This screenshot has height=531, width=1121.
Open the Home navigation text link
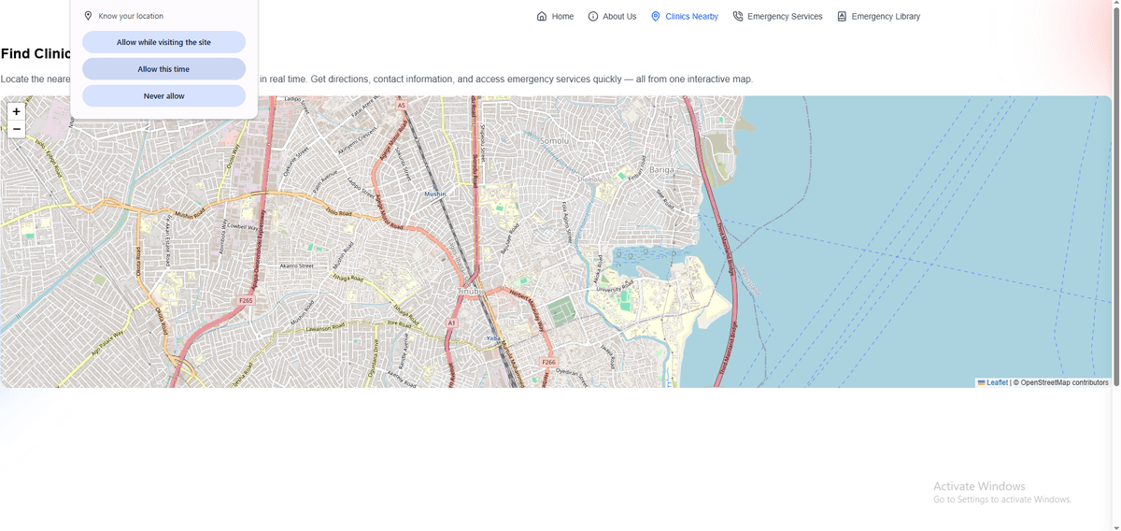click(562, 16)
